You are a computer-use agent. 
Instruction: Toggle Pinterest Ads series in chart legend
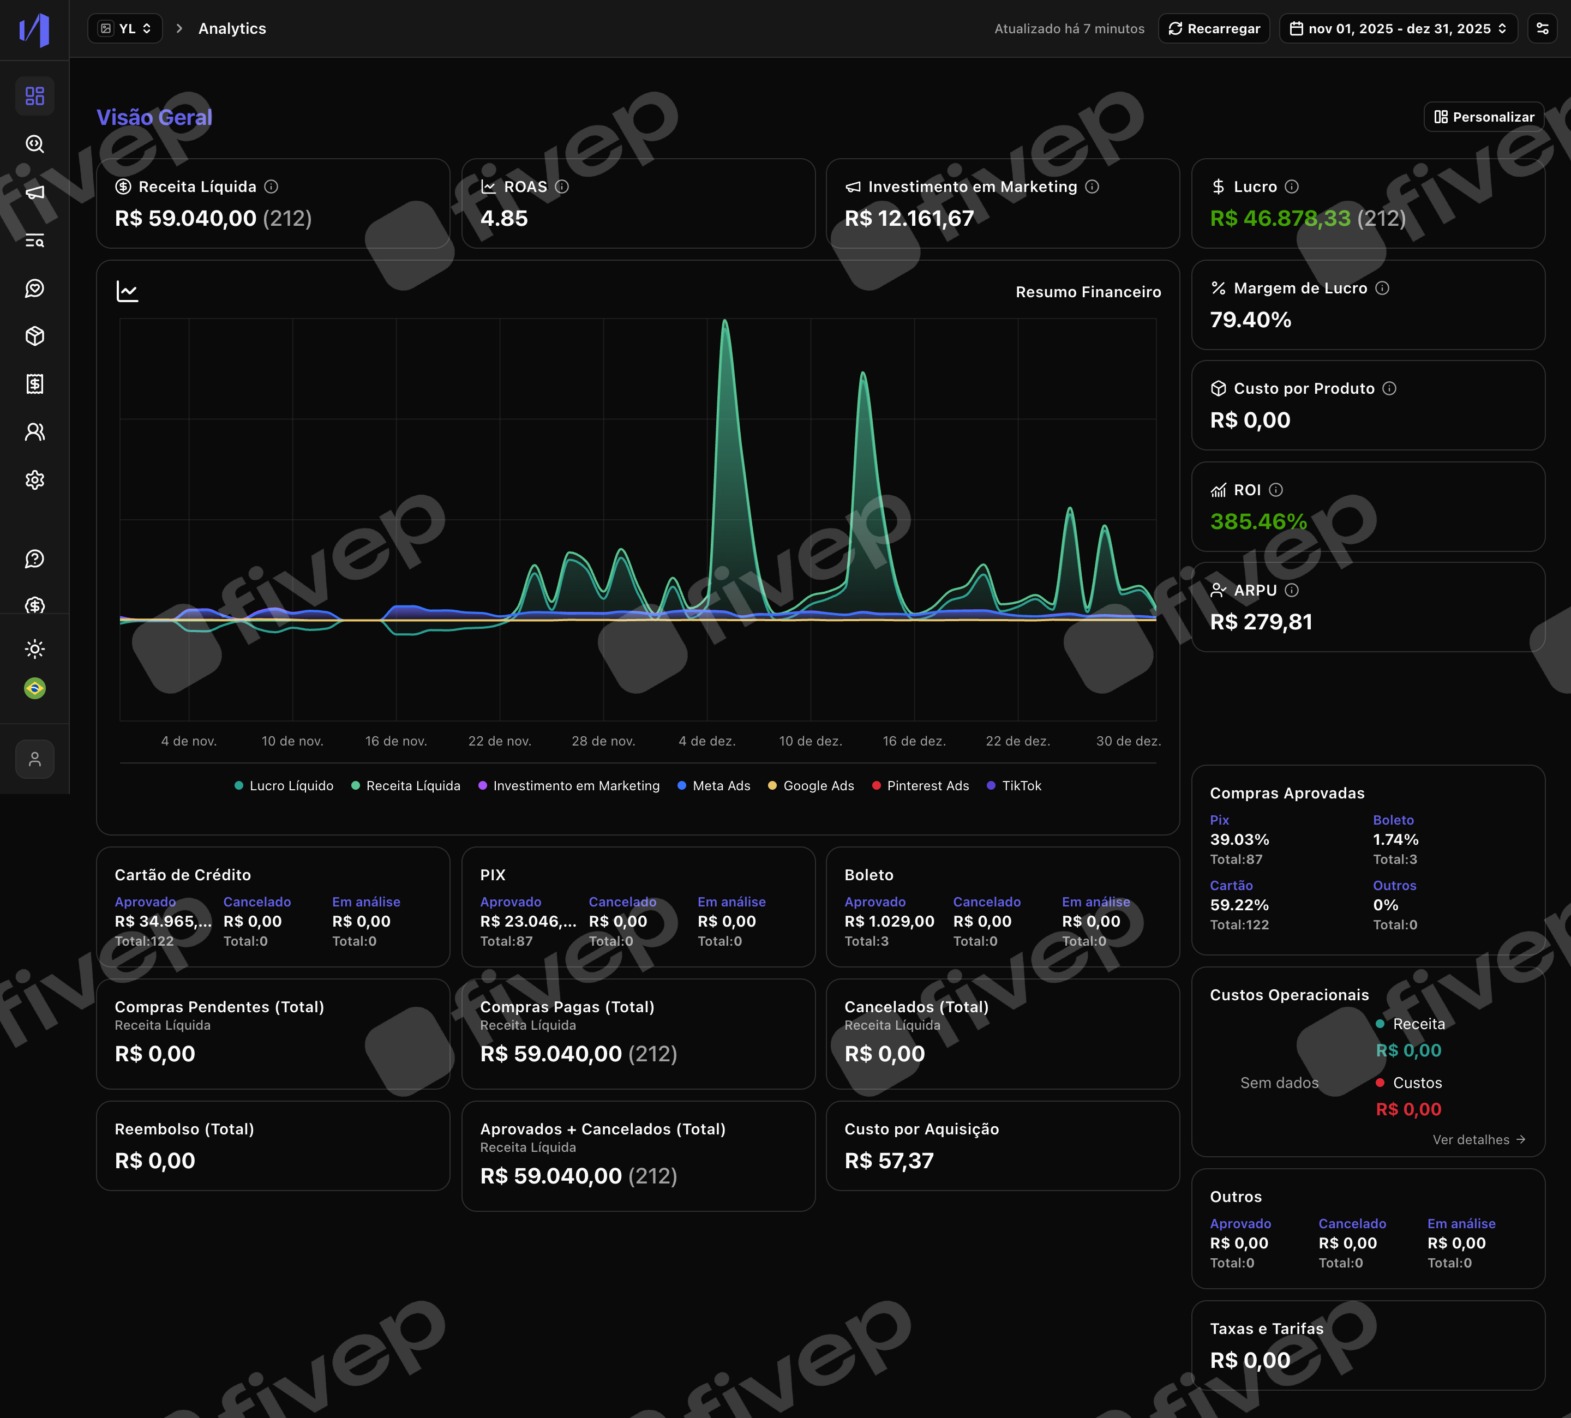point(920,786)
